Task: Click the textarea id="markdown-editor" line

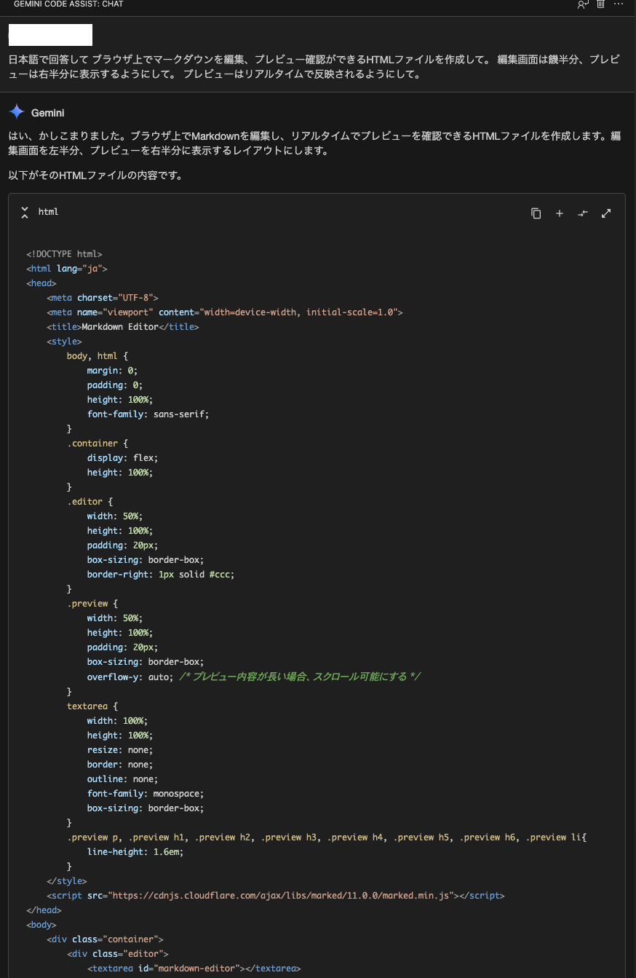Action: coord(194,969)
